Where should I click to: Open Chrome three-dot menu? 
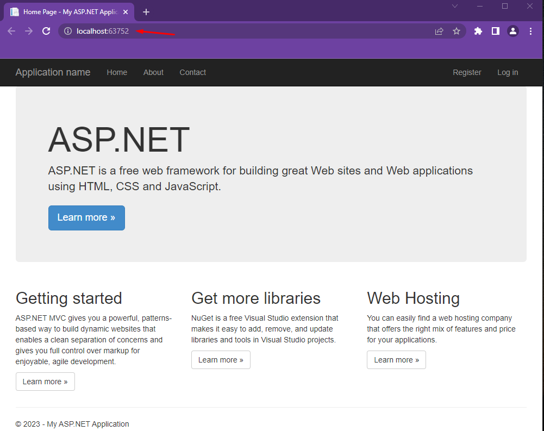tap(530, 31)
